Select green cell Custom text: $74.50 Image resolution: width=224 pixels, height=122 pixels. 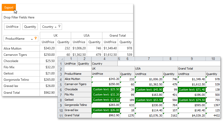click(x=192, y=100)
